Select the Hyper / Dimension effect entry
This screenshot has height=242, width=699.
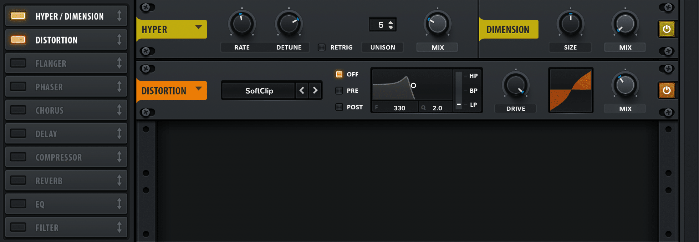pos(66,16)
